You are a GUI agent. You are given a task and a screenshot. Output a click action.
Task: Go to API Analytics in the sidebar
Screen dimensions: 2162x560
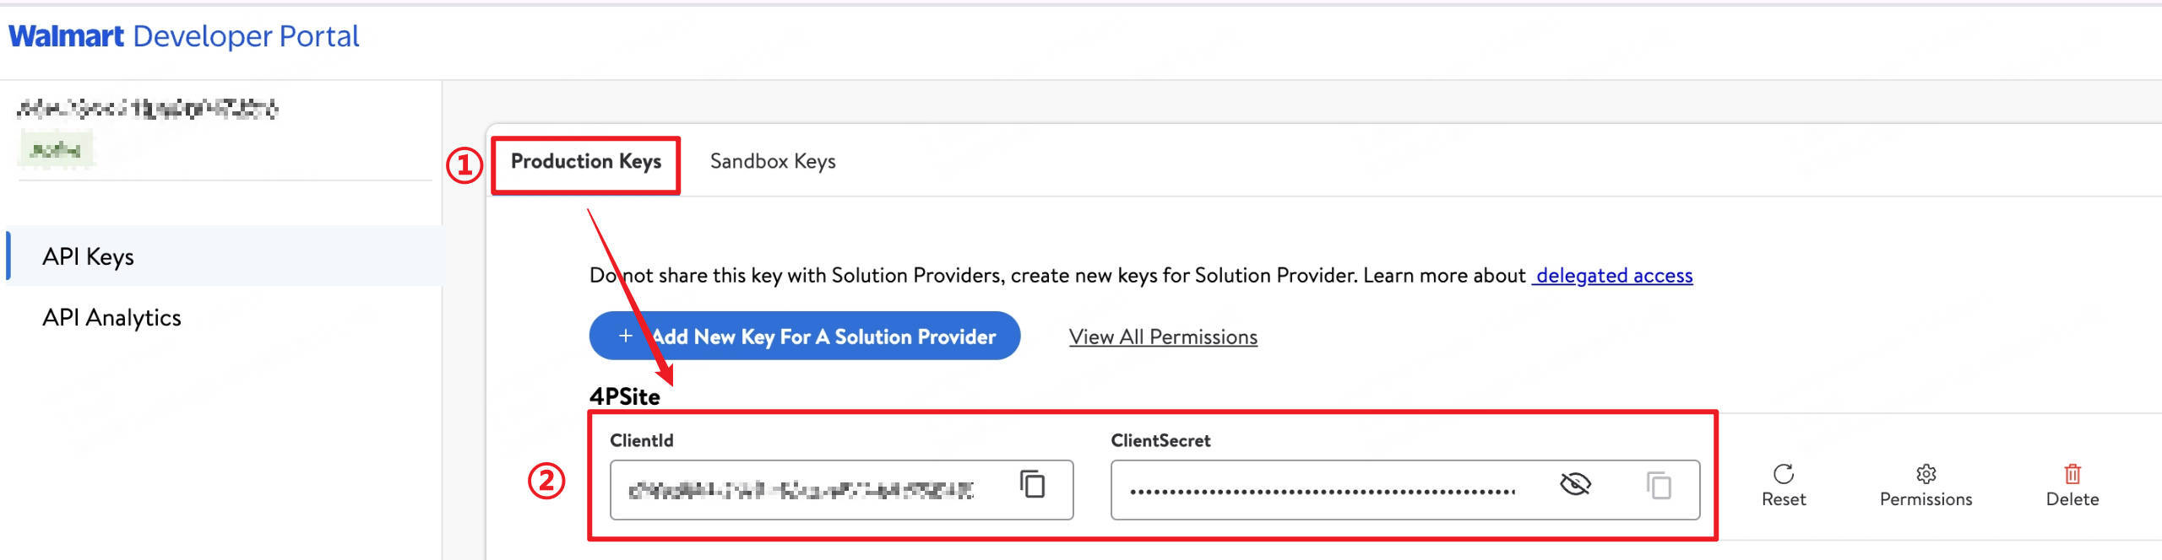pos(111,317)
